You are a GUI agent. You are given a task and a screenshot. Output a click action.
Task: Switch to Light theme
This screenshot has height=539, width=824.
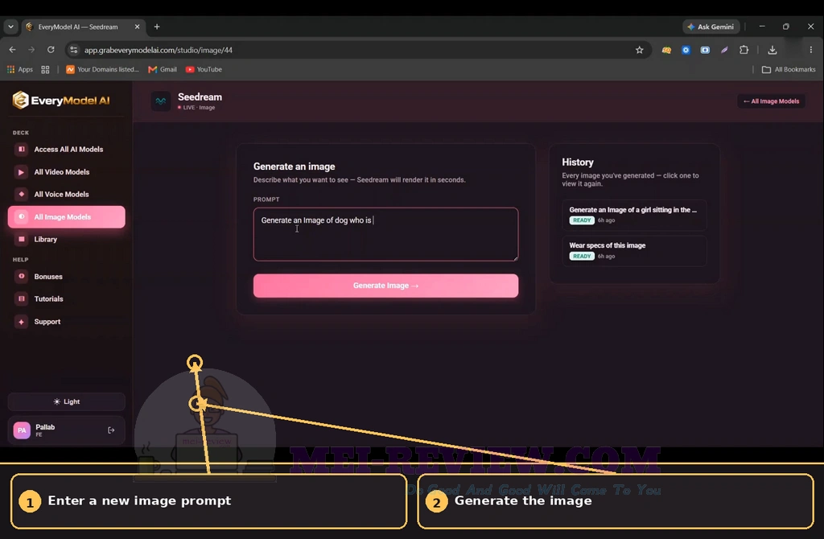click(66, 401)
